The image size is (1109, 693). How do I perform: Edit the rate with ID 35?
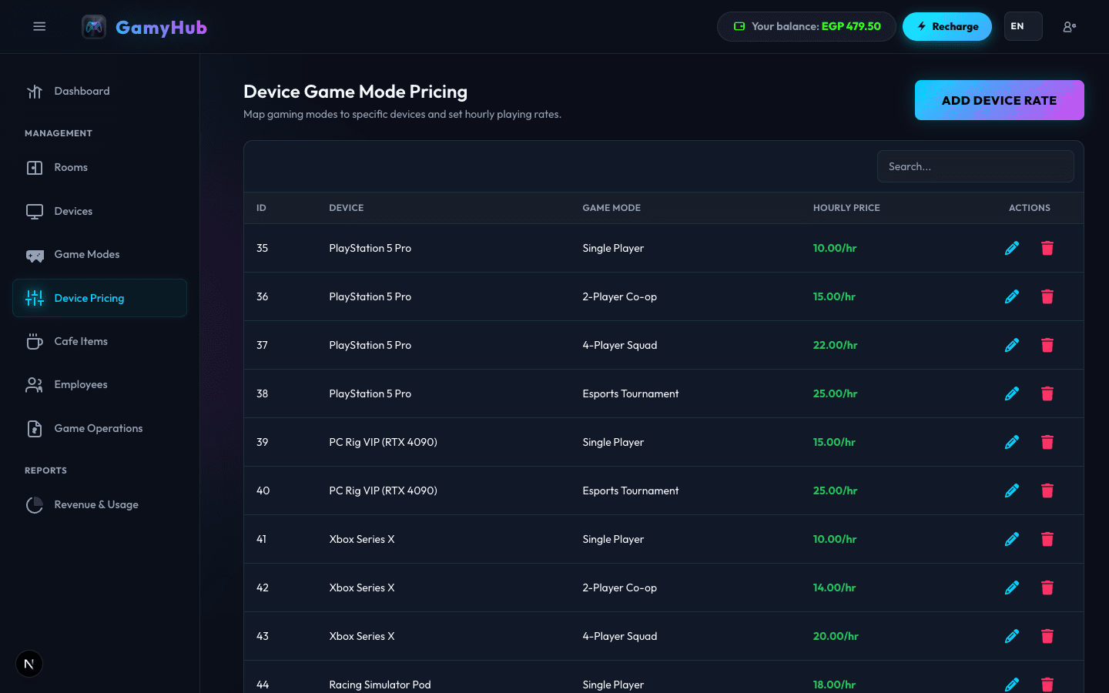pos(1012,248)
